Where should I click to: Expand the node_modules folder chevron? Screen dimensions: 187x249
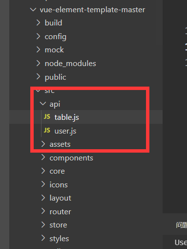tap(38, 63)
